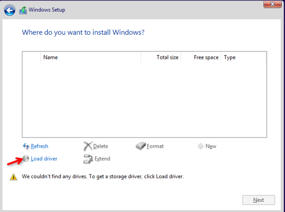The width and height of the screenshot is (285, 212).
Task: Click the yellow warning triangle icon
Action: 13,177
